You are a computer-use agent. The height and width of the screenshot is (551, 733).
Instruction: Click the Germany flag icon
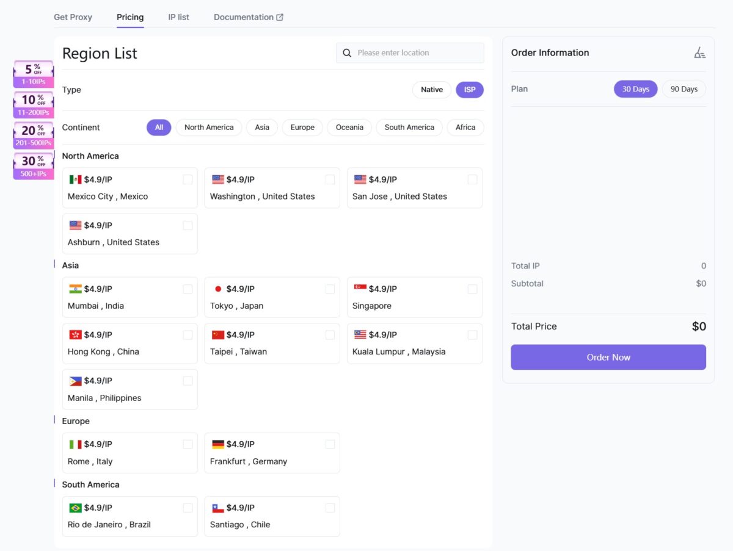(218, 444)
